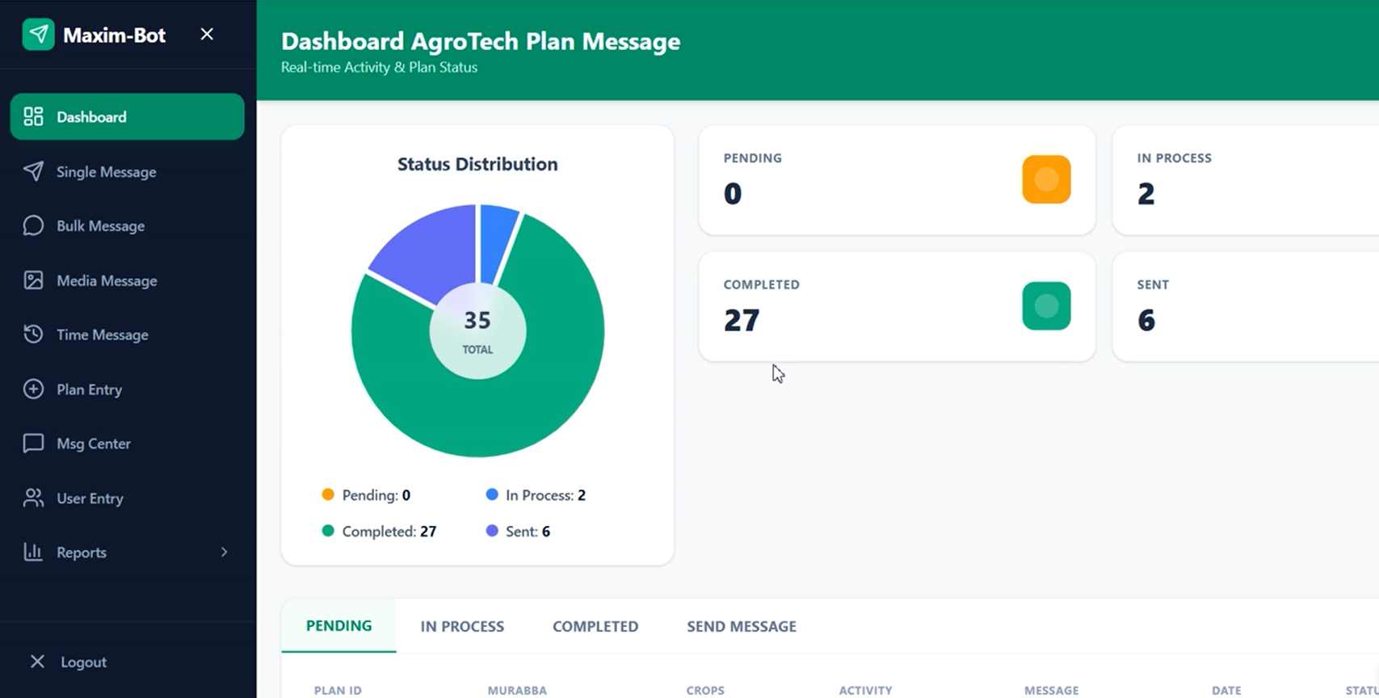Image resolution: width=1379 pixels, height=698 pixels.
Task: Click the green Completed card swatch
Action: [x=1046, y=306]
